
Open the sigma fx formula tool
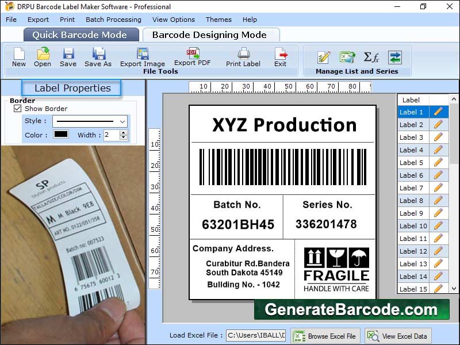pyautogui.click(x=371, y=57)
